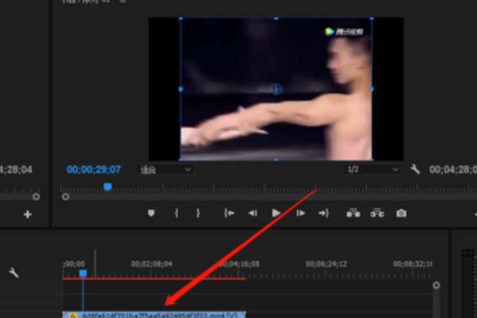
Task: Click timeline ruler at 00;06;24;12
Action: pyautogui.click(x=326, y=264)
